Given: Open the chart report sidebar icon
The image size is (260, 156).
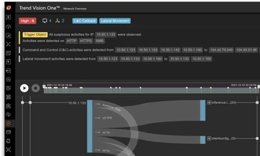Looking at the screenshot, I should 8,35.
